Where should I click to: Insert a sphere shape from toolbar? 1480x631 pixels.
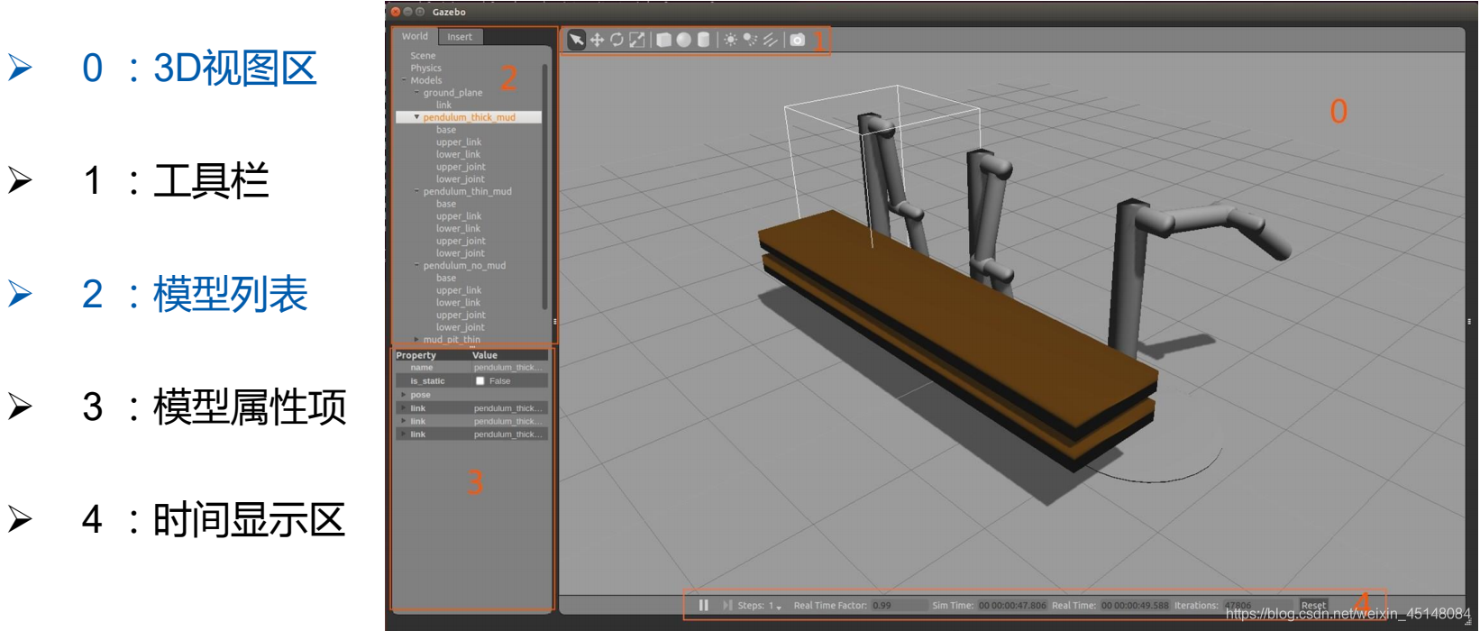coord(684,40)
